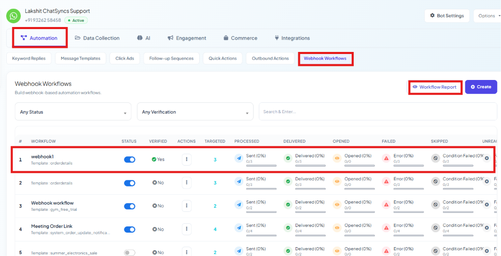The height and width of the screenshot is (256, 501).
Task: Click targeted count 3 for webhook1
Action: click(215, 159)
